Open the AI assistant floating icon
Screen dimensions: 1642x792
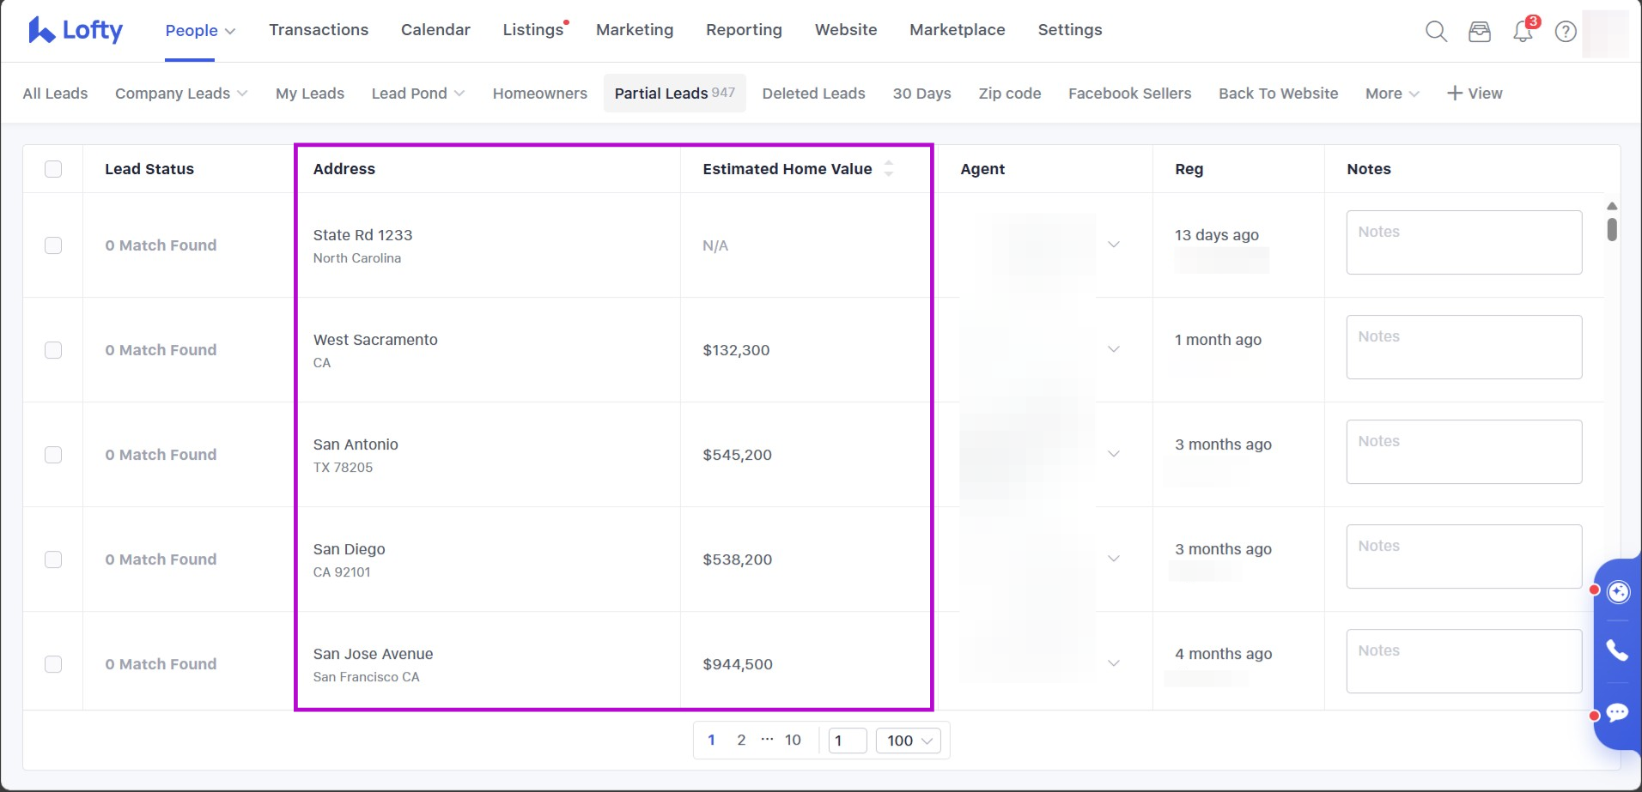1618,592
